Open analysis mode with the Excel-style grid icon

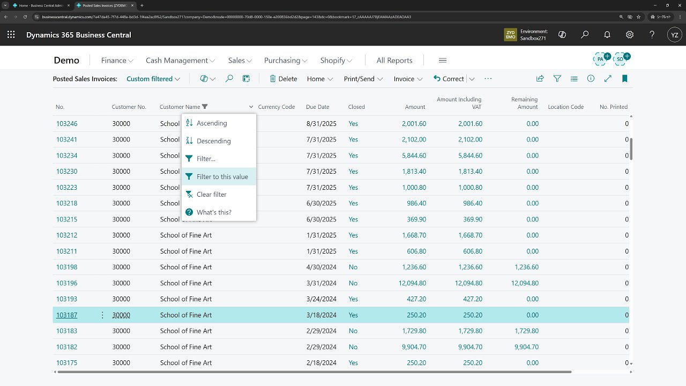point(246,78)
